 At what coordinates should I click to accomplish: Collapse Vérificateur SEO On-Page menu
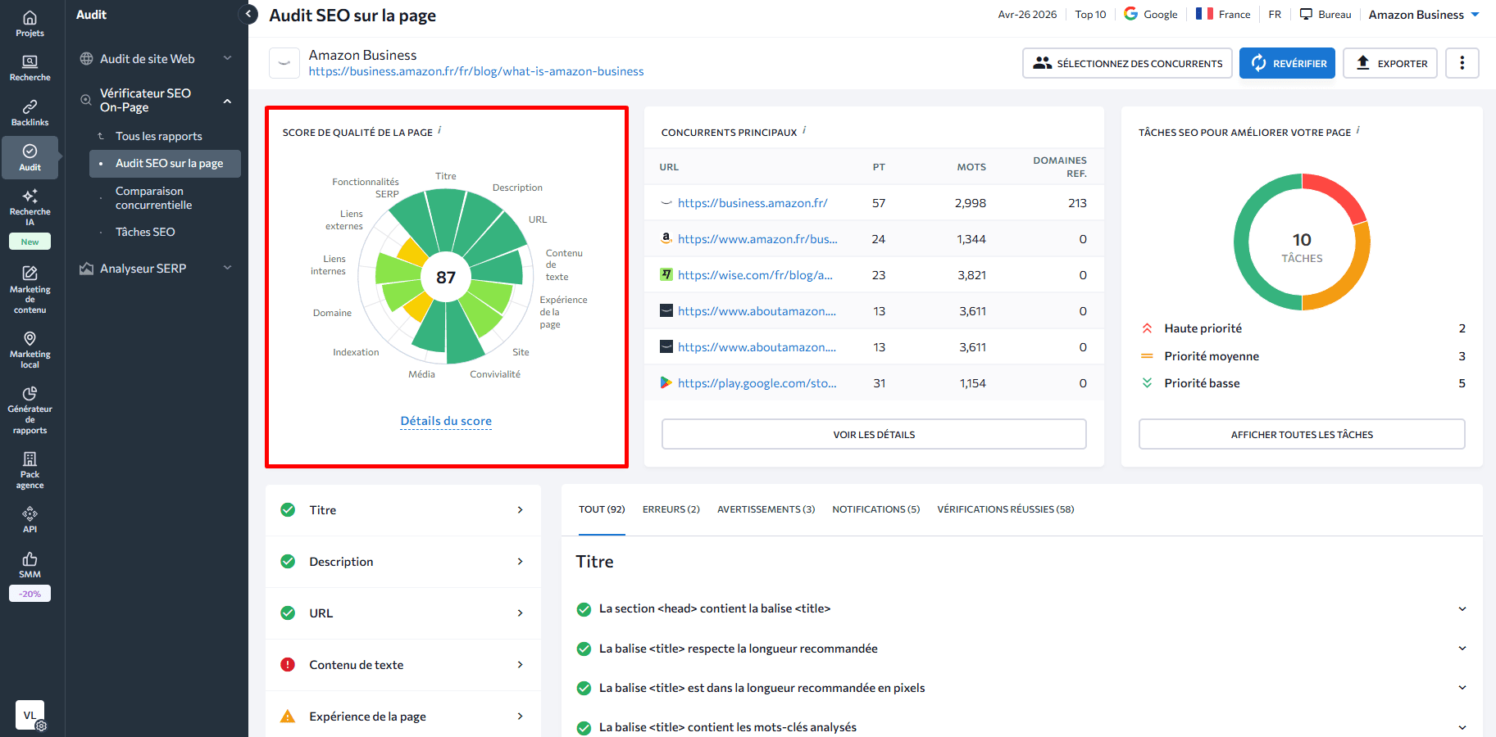pos(227,101)
